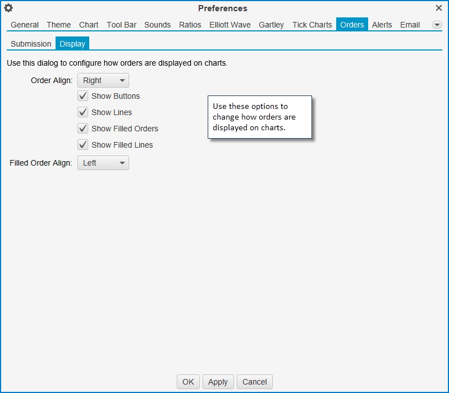This screenshot has height=393, width=449.
Task: Uncheck the Show Buttons checkbox
Action: click(x=83, y=96)
